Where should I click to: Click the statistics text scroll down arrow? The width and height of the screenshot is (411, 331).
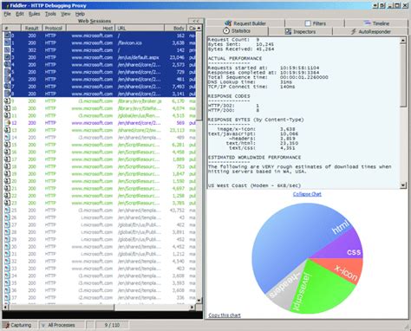403,185
